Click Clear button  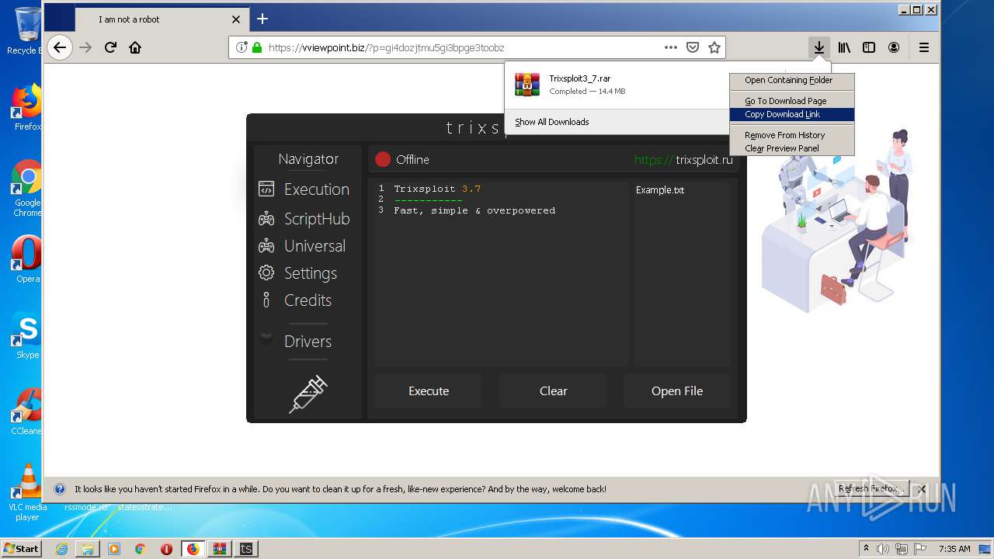(553, 391)
